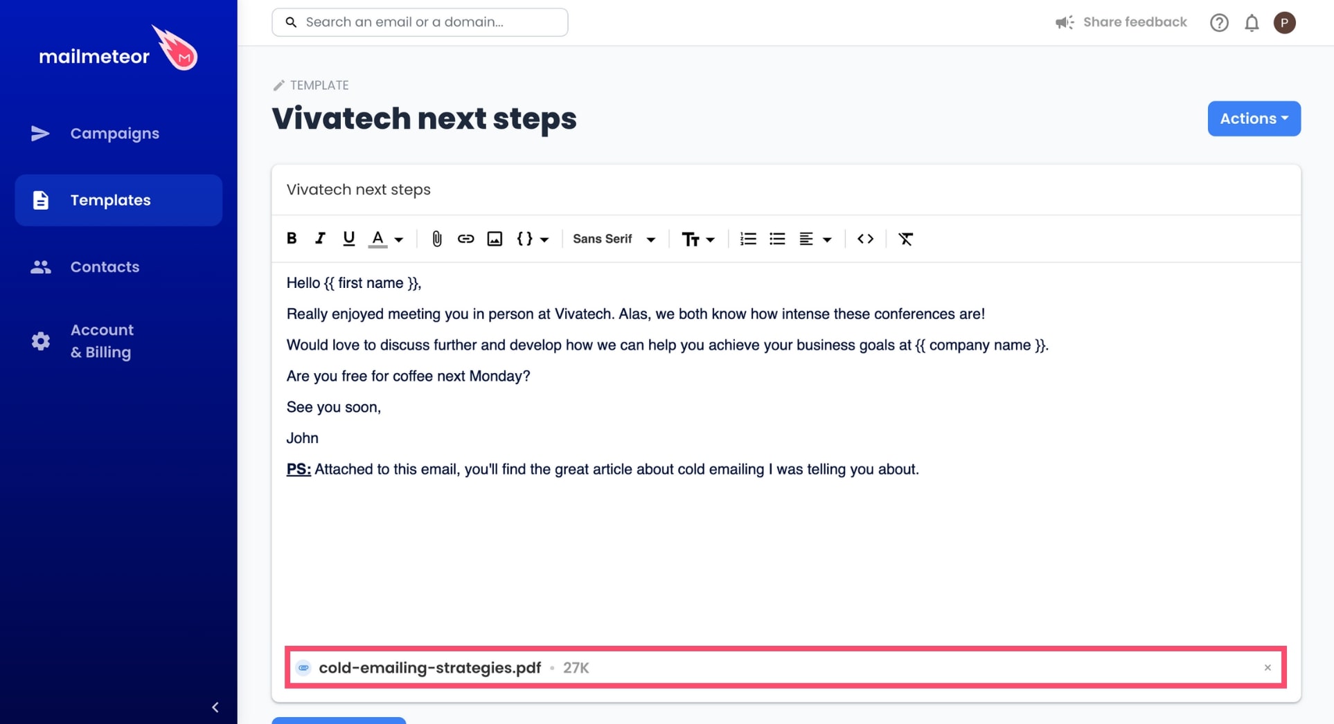The height and width of the screenshot is (724, 1334).
Task: Expand the text color dropdown arrow
Action: 399,239
